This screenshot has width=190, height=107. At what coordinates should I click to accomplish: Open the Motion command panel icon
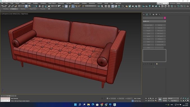153,15
